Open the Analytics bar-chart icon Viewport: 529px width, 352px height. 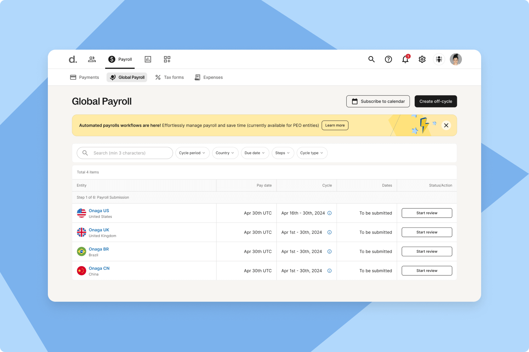148,59
